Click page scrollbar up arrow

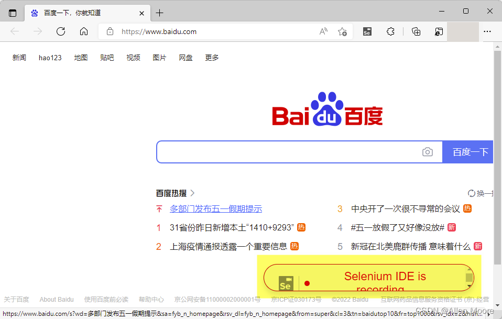tap(497, 47)
